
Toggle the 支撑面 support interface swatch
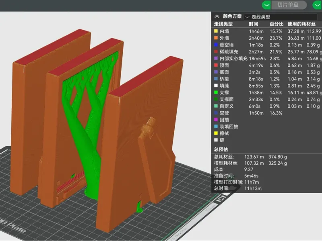[216, 99]
